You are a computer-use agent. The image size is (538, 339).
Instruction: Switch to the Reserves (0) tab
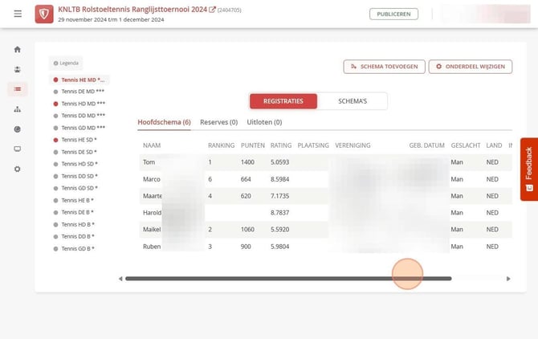pyautogui.click(x=219, y=122)
